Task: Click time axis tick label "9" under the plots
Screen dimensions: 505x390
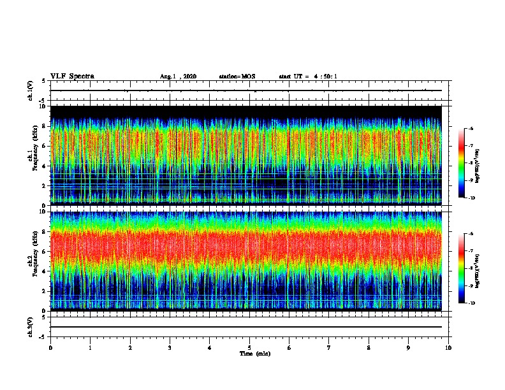Action: (408, 348)
